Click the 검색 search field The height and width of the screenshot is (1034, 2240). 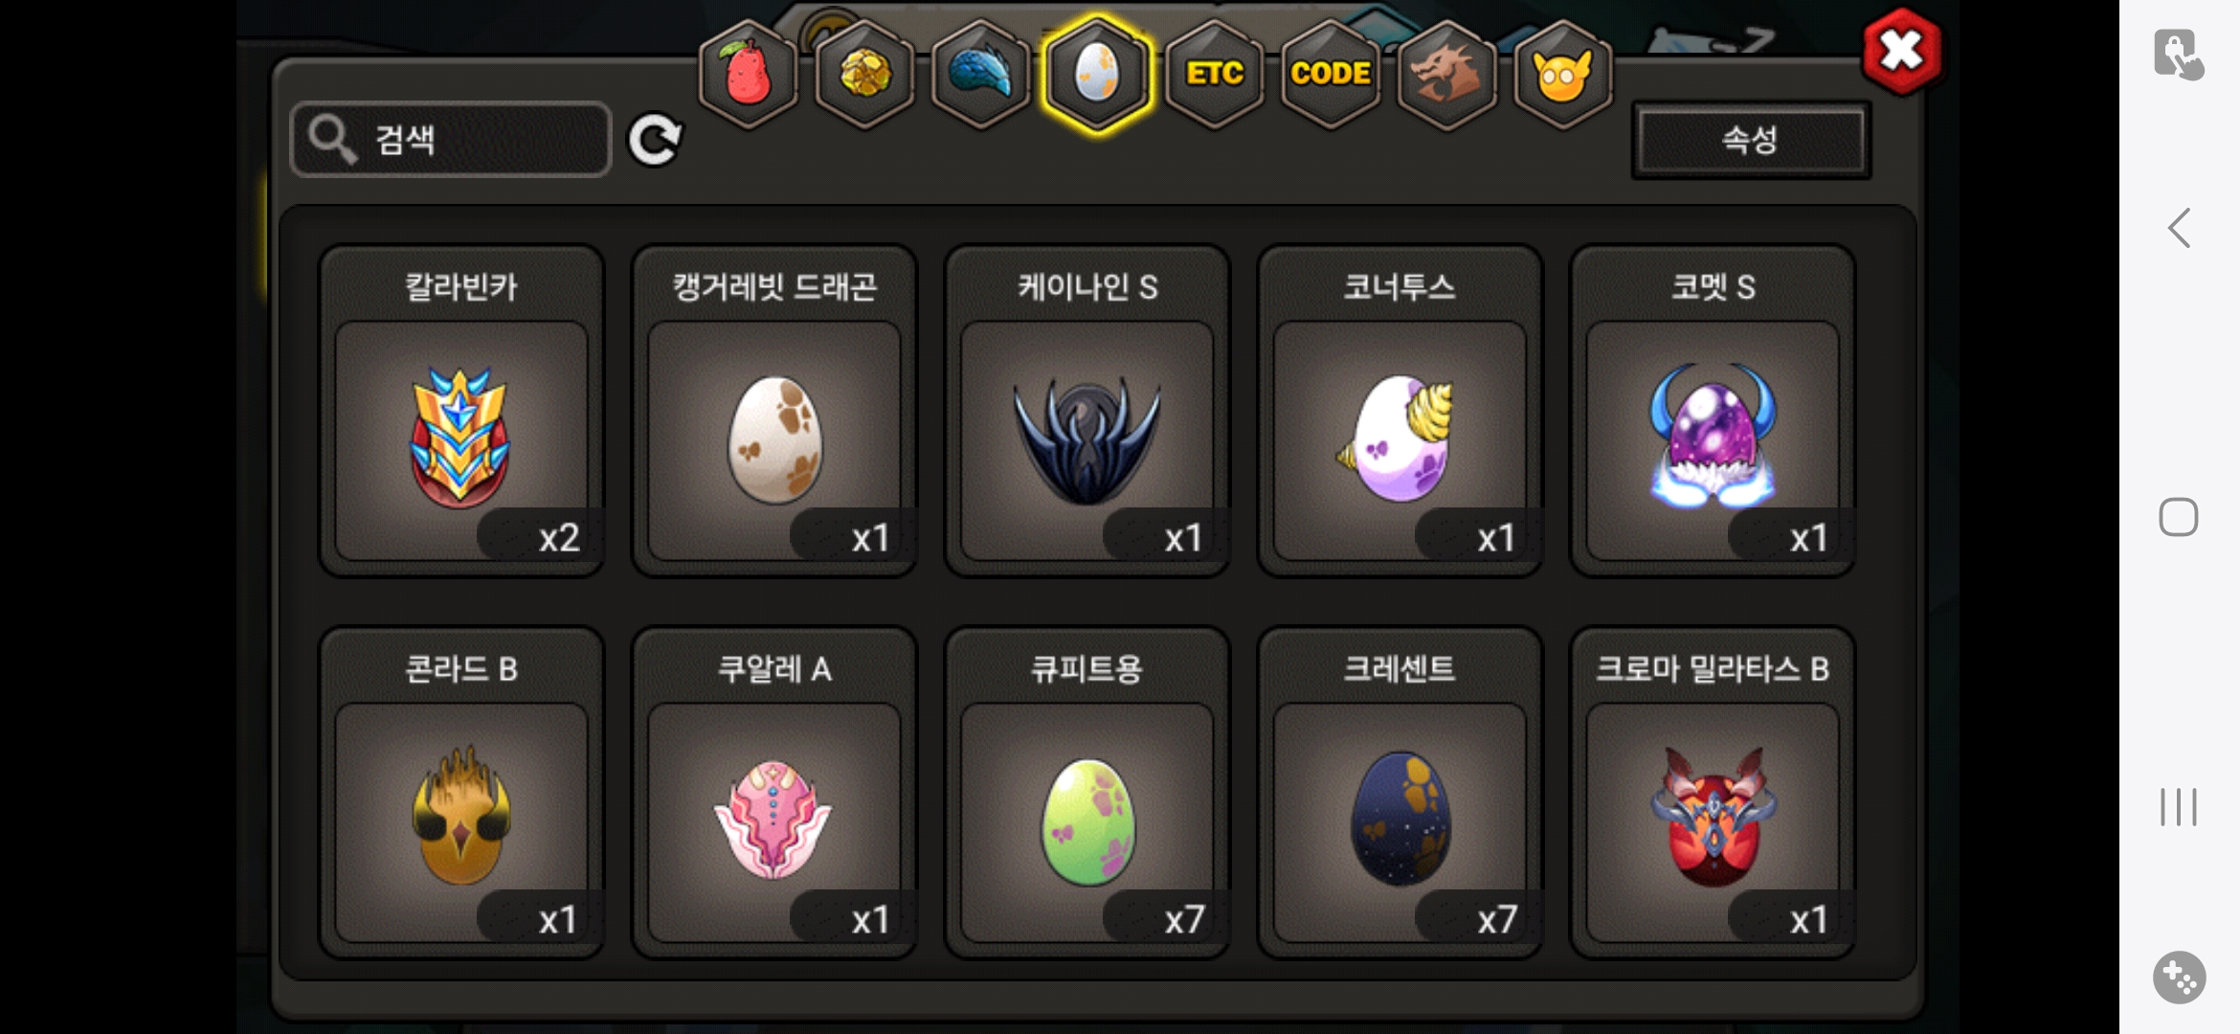pyautogui.click(x=450, y=140)
